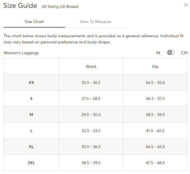Click the Waist column header
The height and width of the screenshot is (174, 190).
pos(91,66)
